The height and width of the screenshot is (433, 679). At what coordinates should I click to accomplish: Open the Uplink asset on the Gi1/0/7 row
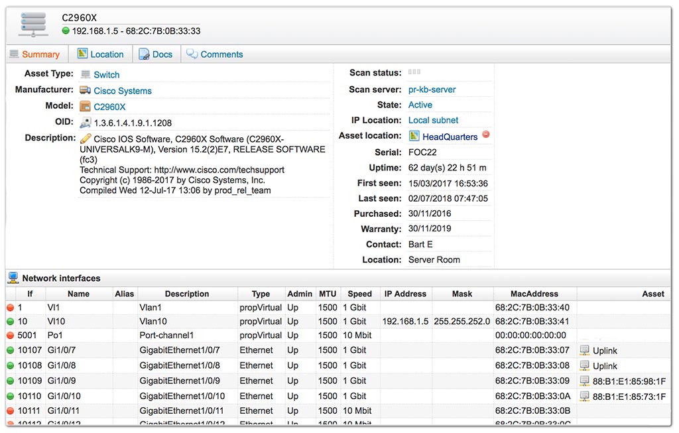pyautogui.click(x=605, y=351)
